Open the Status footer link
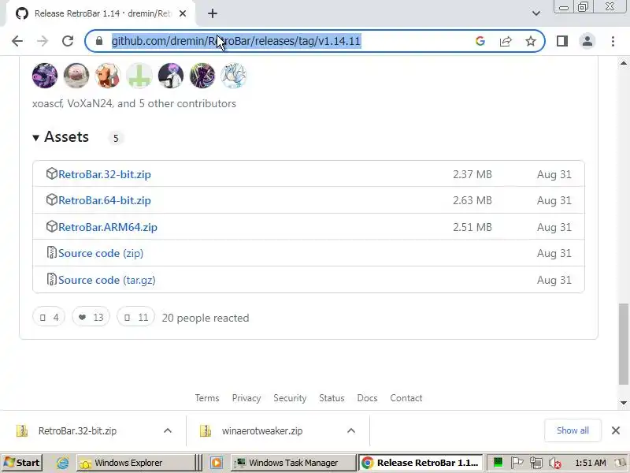Screen dimensions: 630x473 332,398
